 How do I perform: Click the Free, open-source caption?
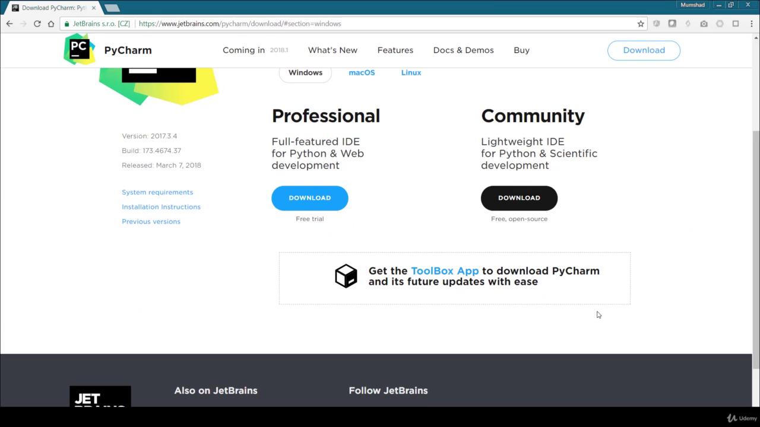(520, 219)
